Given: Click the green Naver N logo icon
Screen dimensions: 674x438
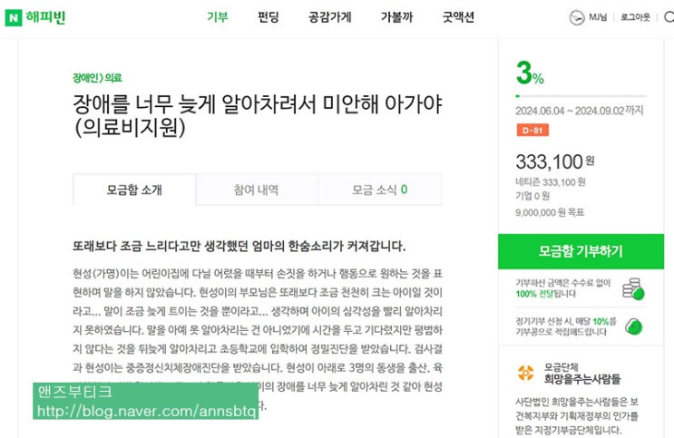Looking at the screenshot, I should pos(15,17).
